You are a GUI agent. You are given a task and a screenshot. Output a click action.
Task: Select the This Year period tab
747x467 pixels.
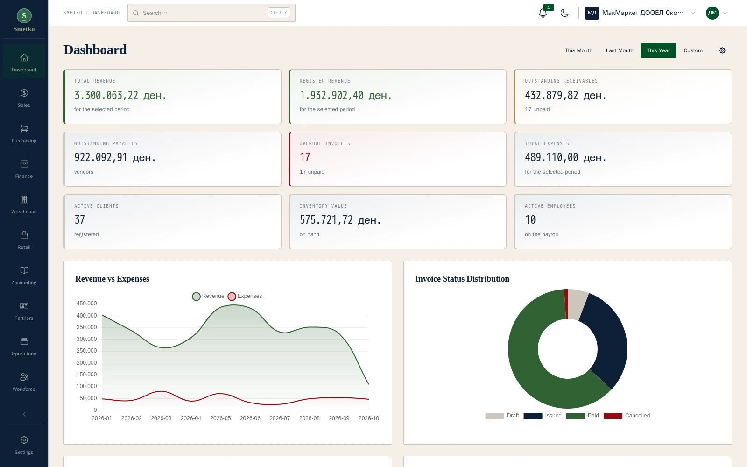point(658,50)
